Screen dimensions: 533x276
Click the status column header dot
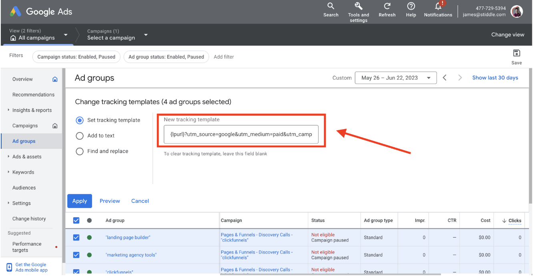coord(89,220)
